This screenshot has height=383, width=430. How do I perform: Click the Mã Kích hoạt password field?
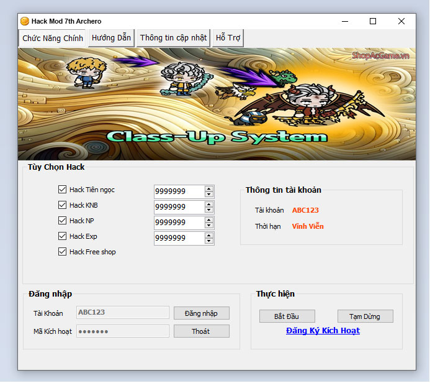123,331
